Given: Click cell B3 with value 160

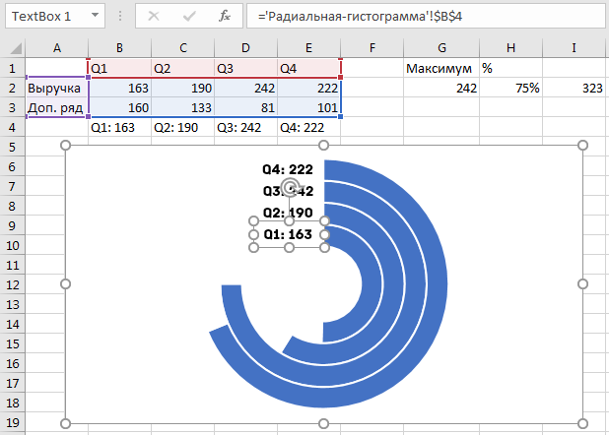Looking at the screenshot, I should (119, 107).
